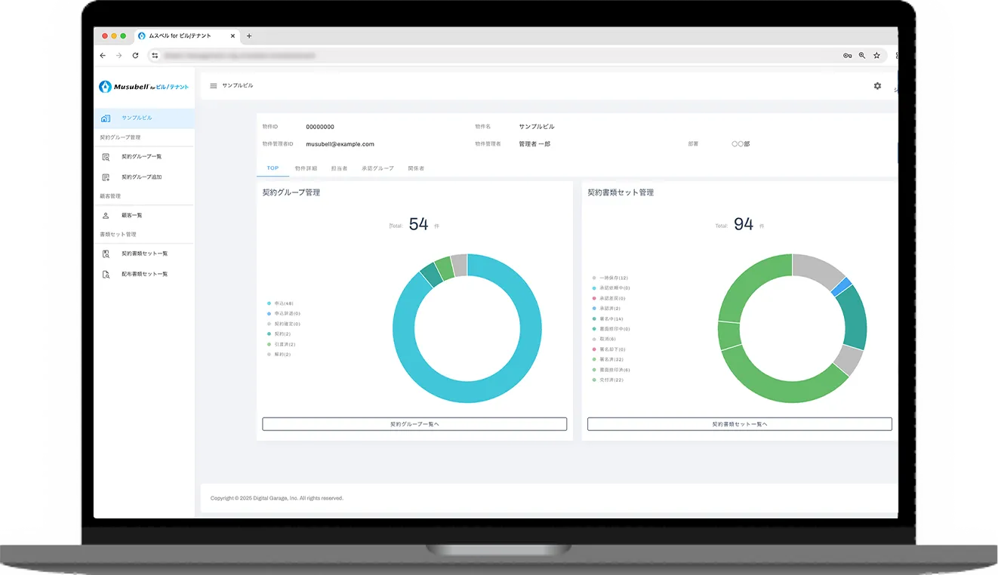
Task: Click the browser zoom magnifier icon
Action: click(861, 55)
